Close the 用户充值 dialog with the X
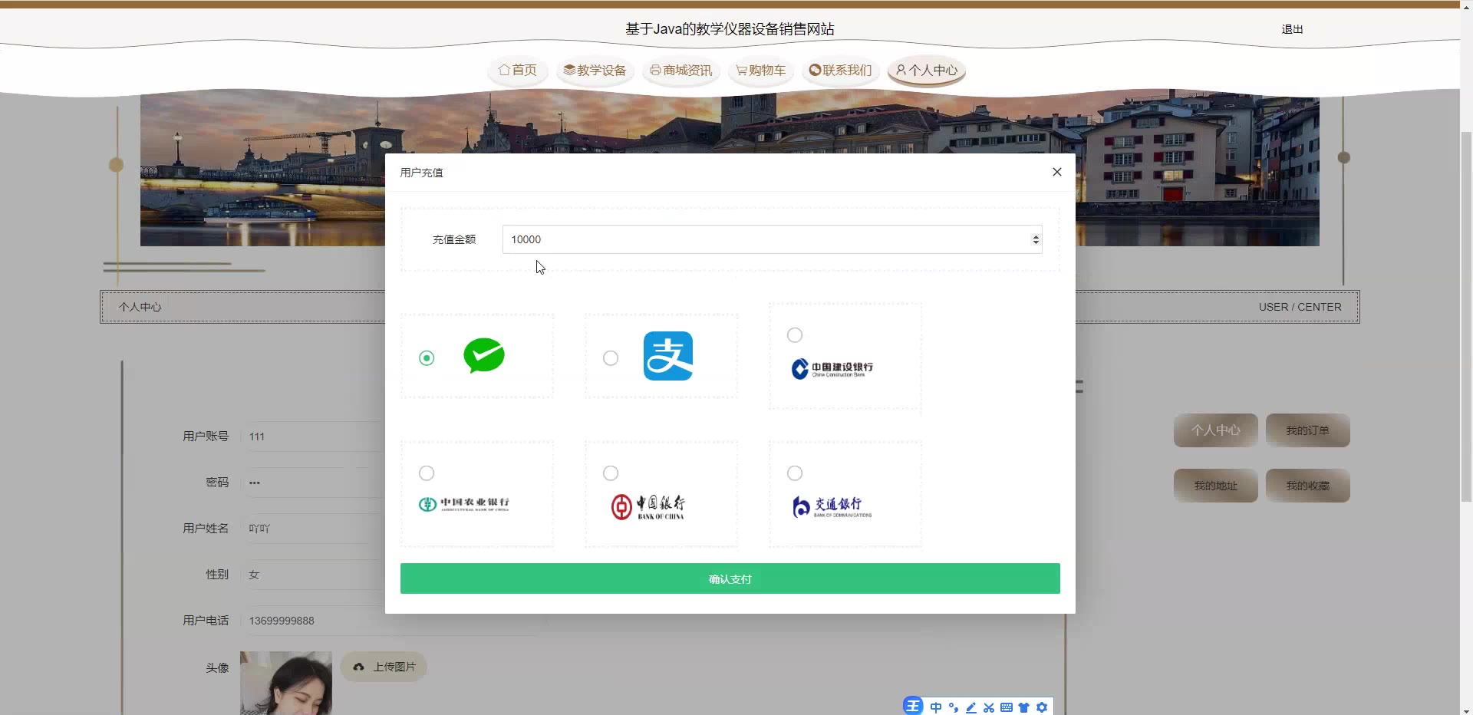The height and width of the screenshot is (715, 1473). (1057, 172)
